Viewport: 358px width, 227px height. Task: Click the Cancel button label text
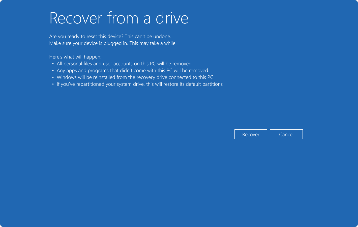pos(286,134)
